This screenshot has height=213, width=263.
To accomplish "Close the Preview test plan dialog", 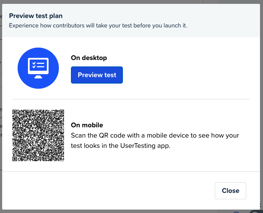I will pyautogui.click(x=230, y=191).
